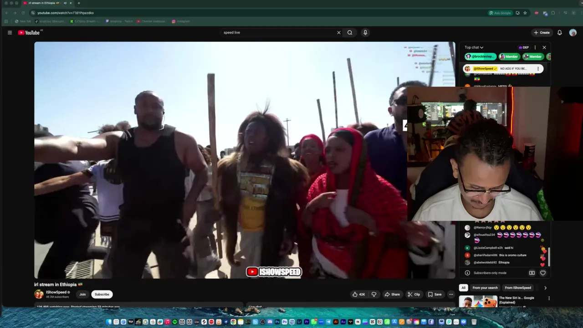Submit search with the magnifier icon
Screen dimensions: 583x328
coord(350,32)
